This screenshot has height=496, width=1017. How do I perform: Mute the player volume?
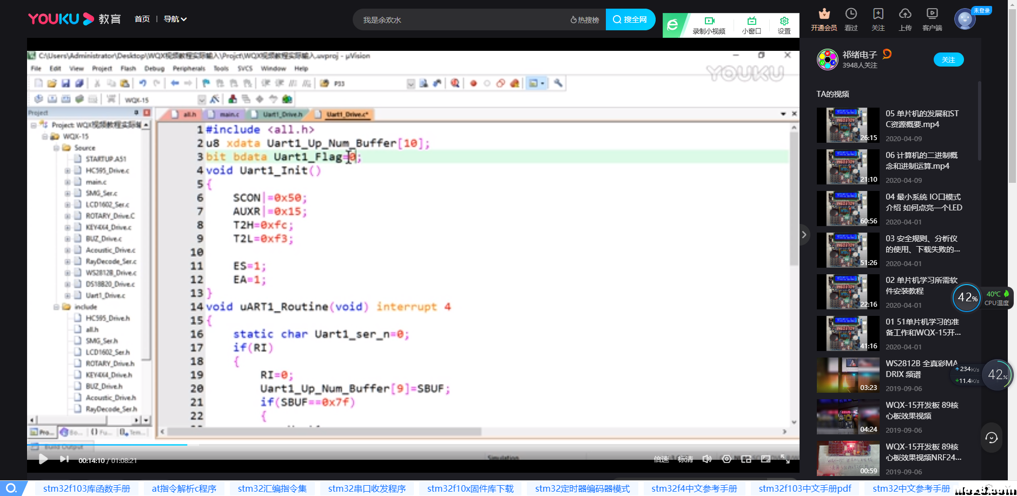tap(707, 459)
